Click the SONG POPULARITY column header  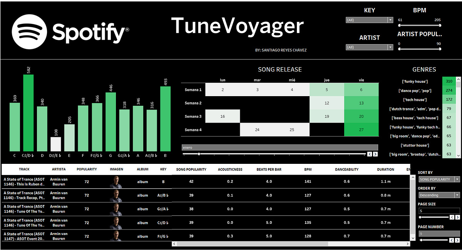click(x=191, y=169)
